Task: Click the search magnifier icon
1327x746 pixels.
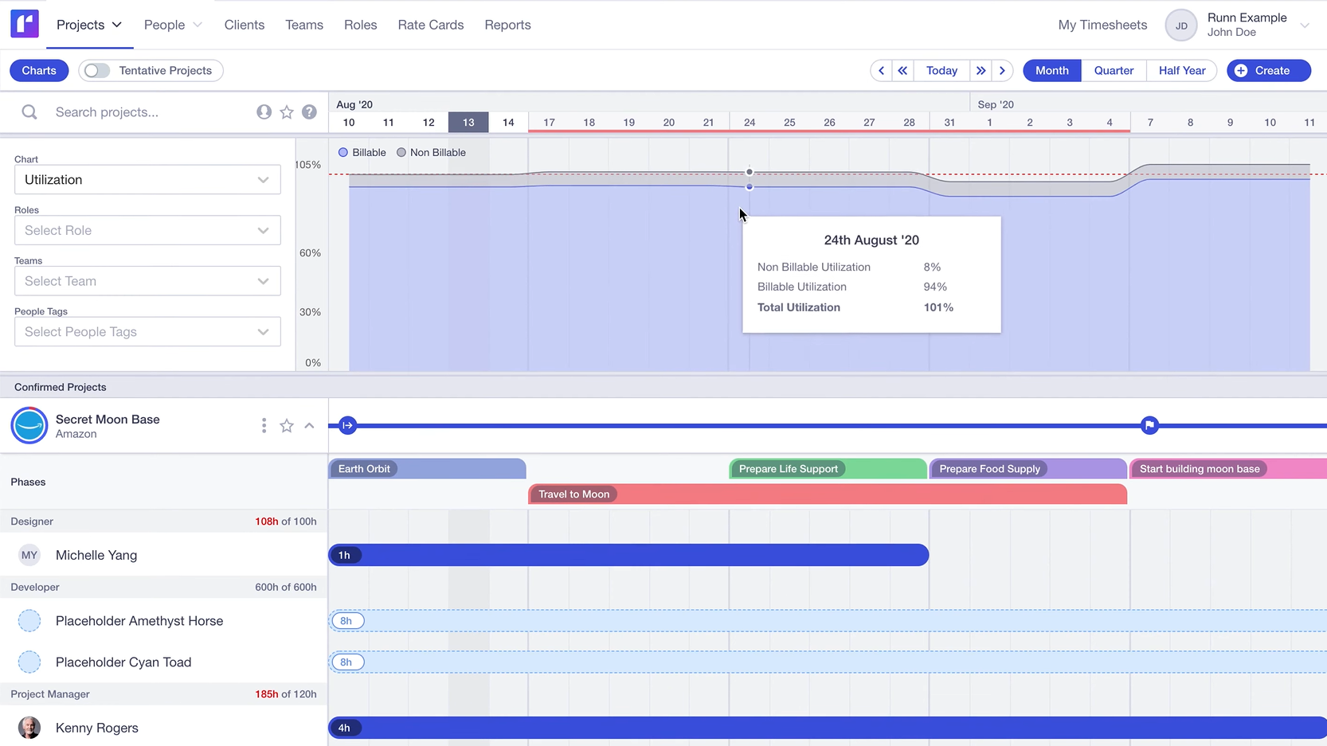Action: 29,112
